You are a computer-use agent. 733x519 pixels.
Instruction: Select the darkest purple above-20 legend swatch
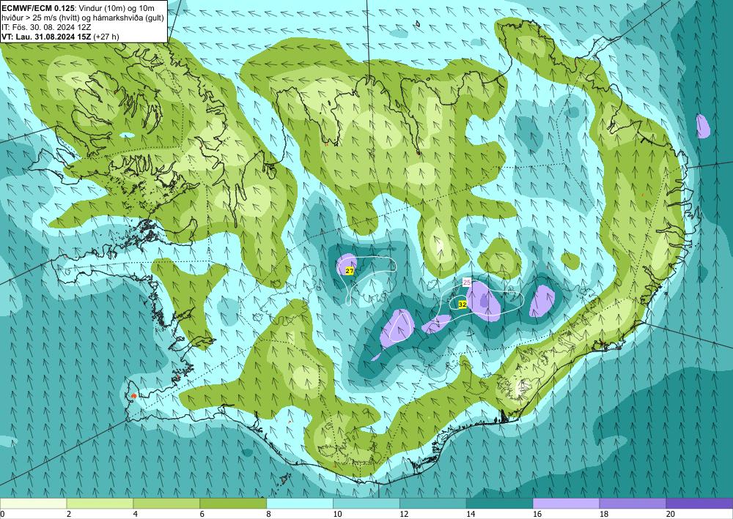pos(699,504)
